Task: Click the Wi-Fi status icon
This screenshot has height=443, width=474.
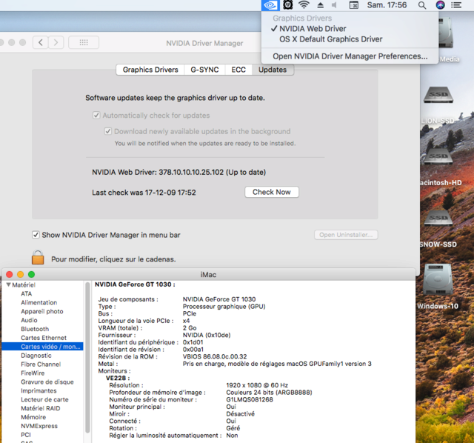Action: (x=304, y=5)
